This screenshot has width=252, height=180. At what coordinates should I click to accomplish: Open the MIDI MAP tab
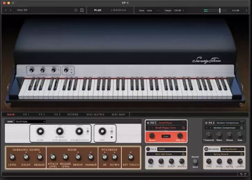[118, 115]
